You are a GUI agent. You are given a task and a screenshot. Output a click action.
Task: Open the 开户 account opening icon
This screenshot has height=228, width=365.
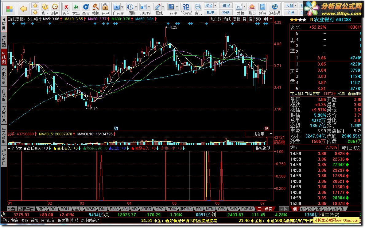105,9
